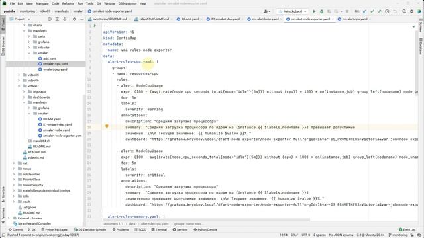Open the Problems tool window
This screenshot has height=238, width=424.
121,230
